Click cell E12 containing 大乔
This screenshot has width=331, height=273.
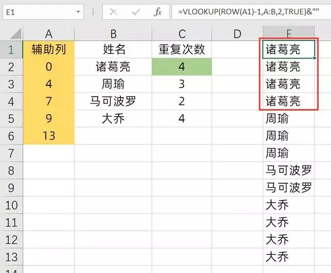(x=289, y=240)
